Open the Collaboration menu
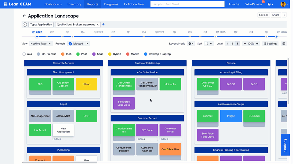 (x=134, y=4)
